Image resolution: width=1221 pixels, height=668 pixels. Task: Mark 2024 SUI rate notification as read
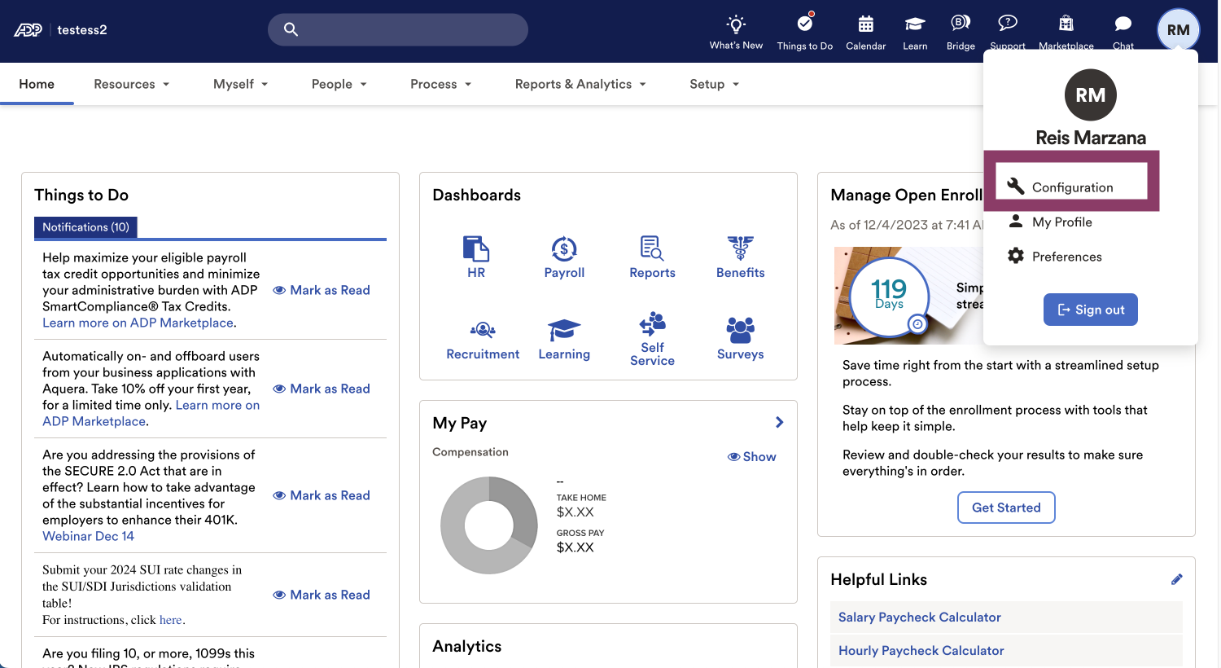coord(322,595)
